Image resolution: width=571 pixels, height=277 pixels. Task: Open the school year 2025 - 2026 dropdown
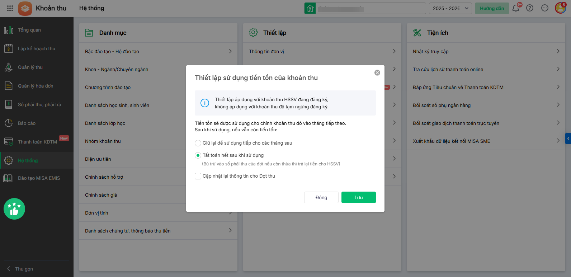450,8
